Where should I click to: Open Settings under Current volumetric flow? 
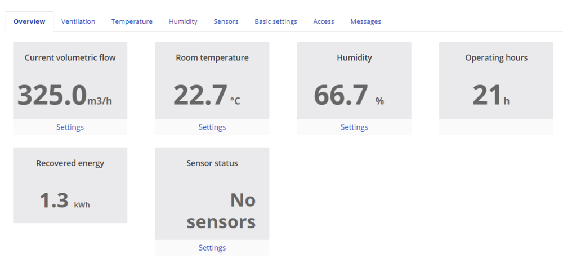coord(70,127)
